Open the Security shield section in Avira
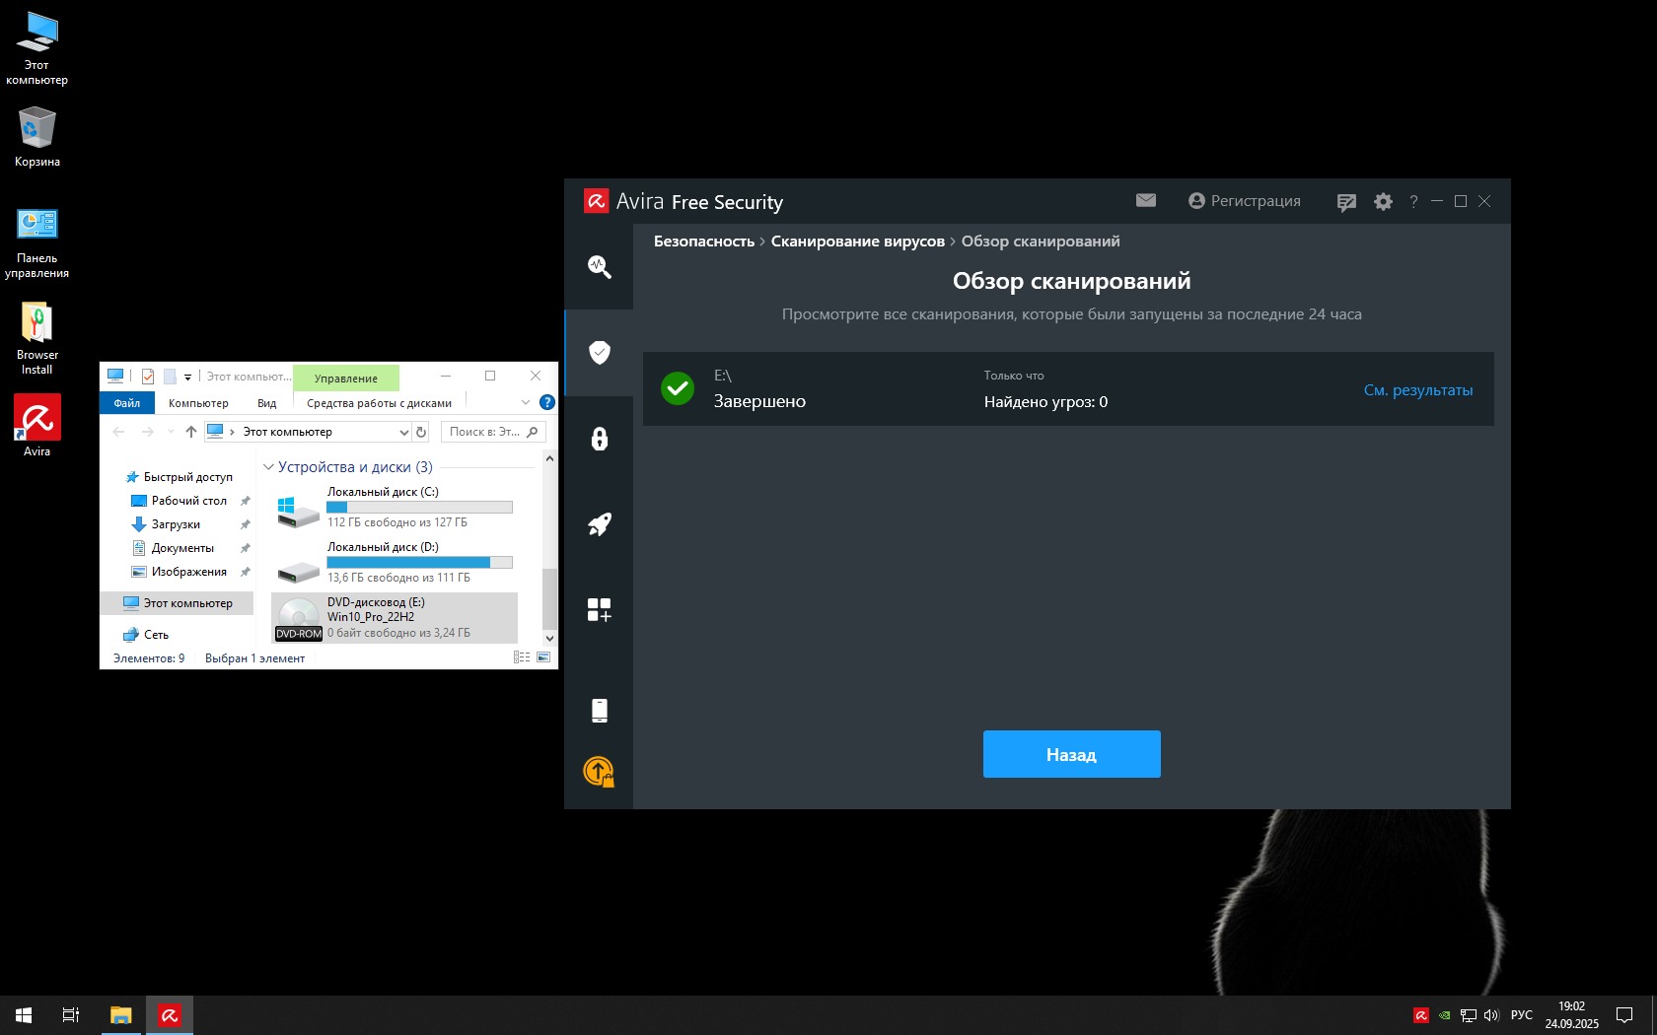 599,352
